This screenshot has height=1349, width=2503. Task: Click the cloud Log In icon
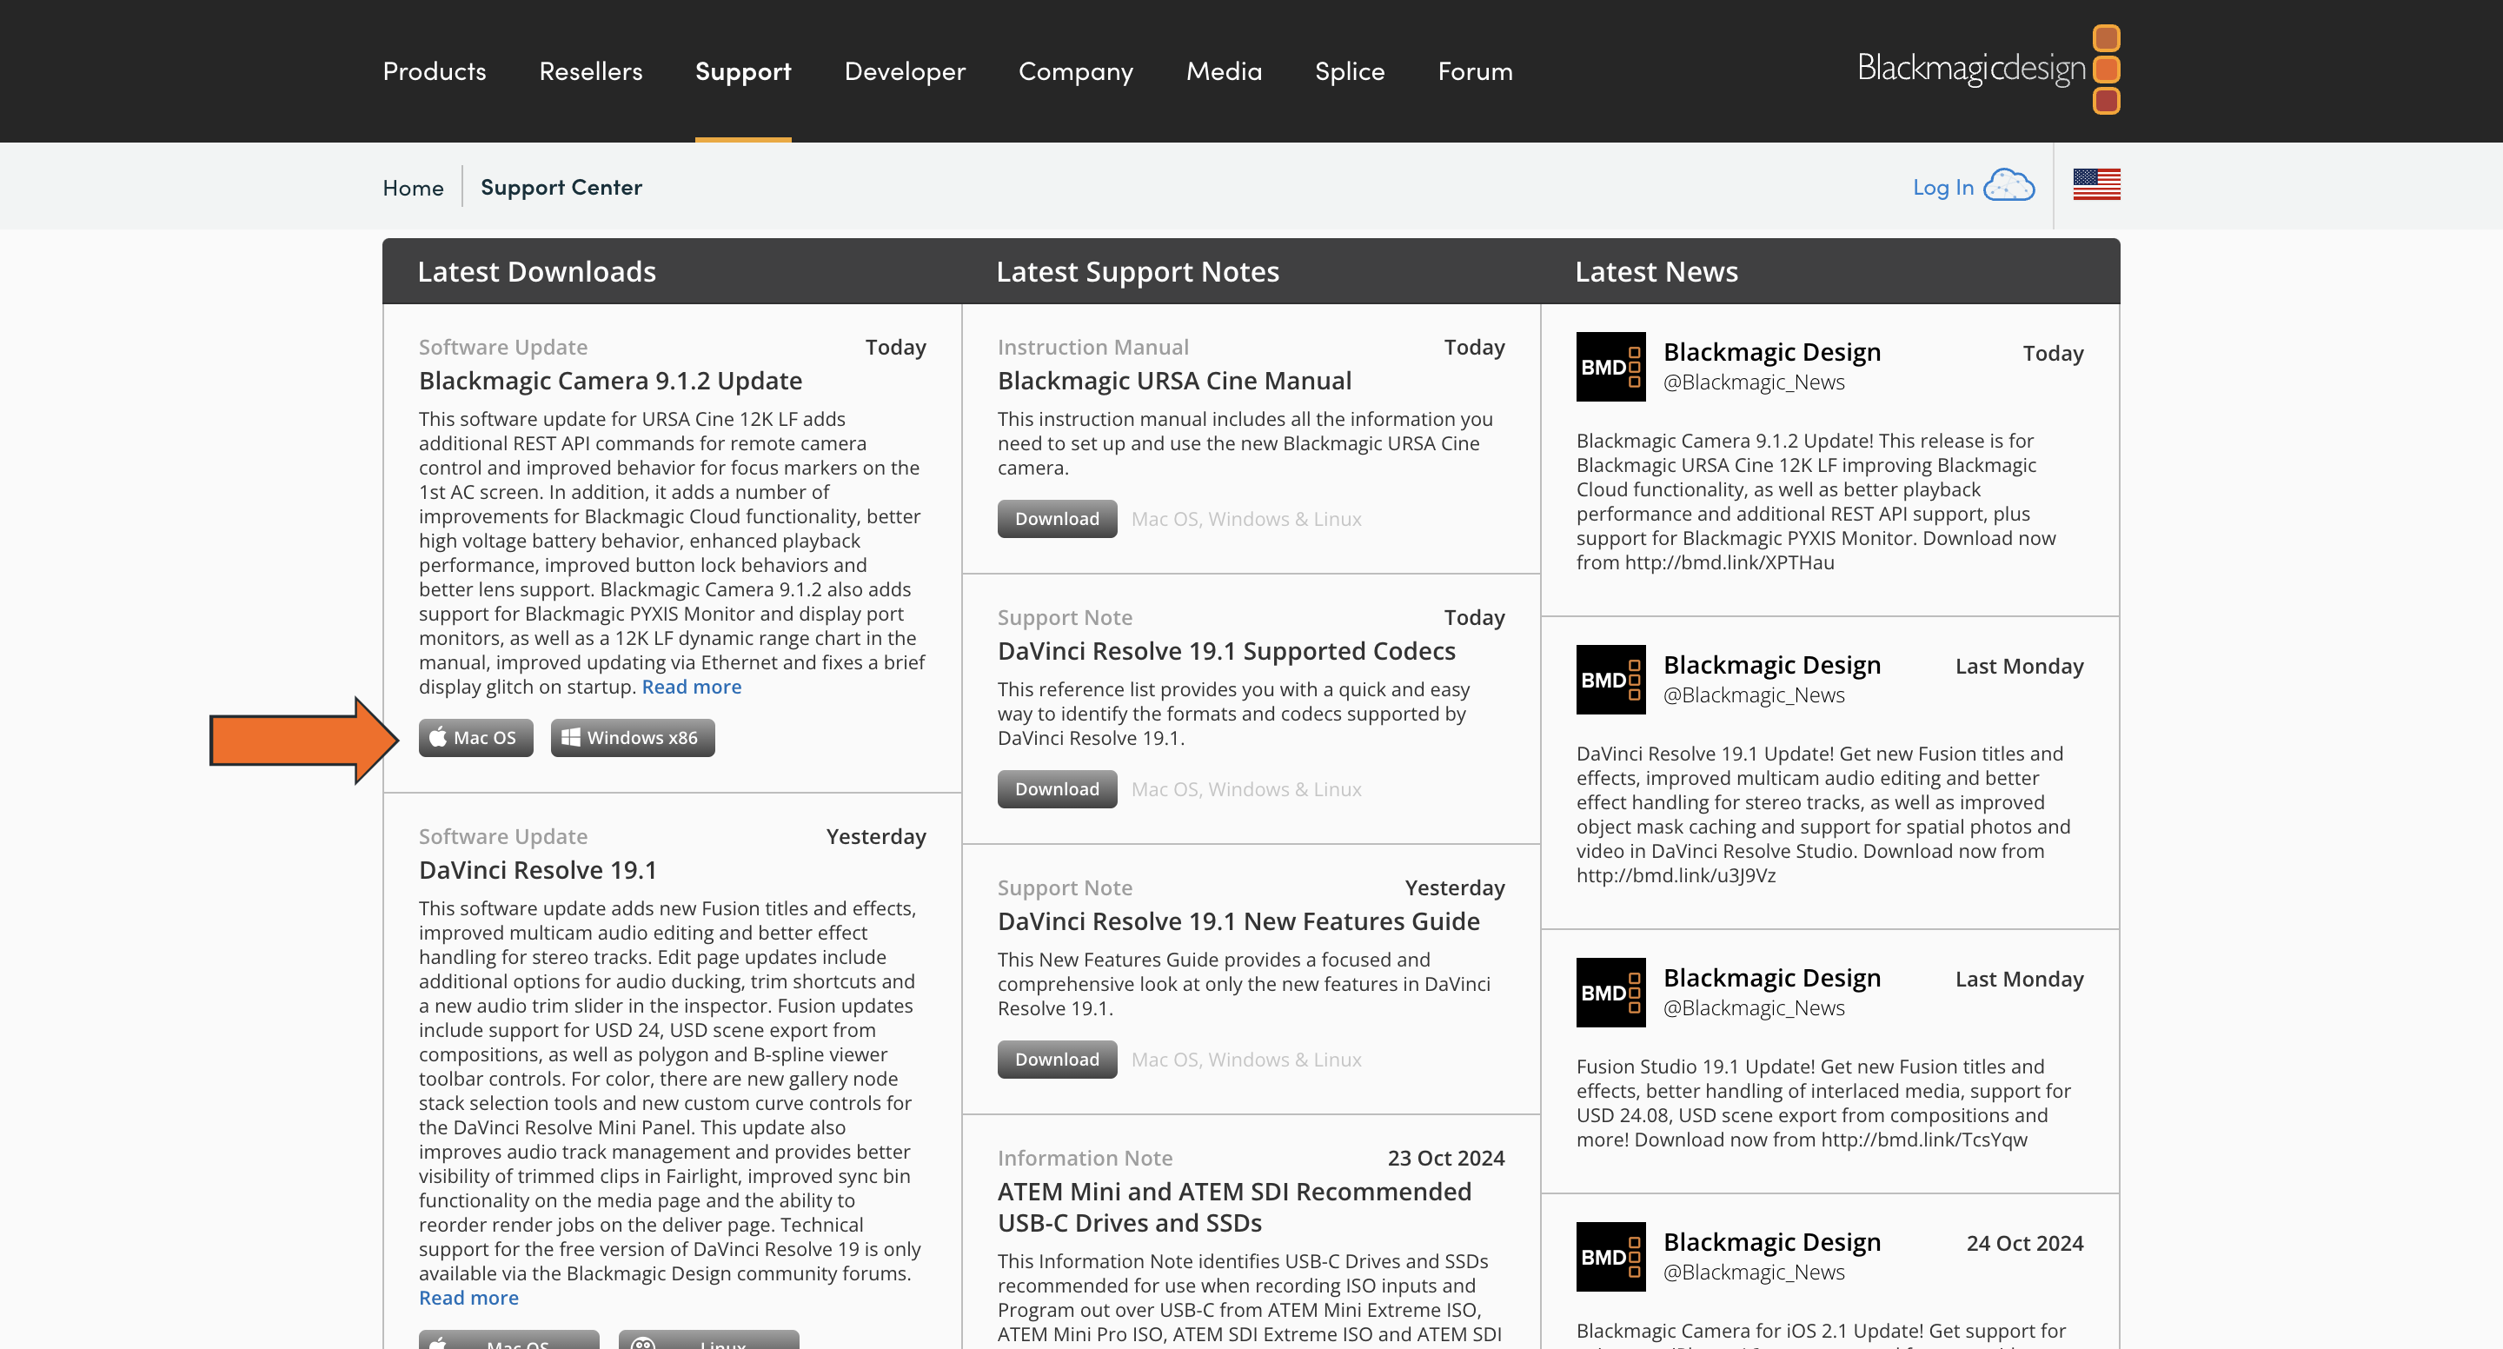tap(2008, 186)
